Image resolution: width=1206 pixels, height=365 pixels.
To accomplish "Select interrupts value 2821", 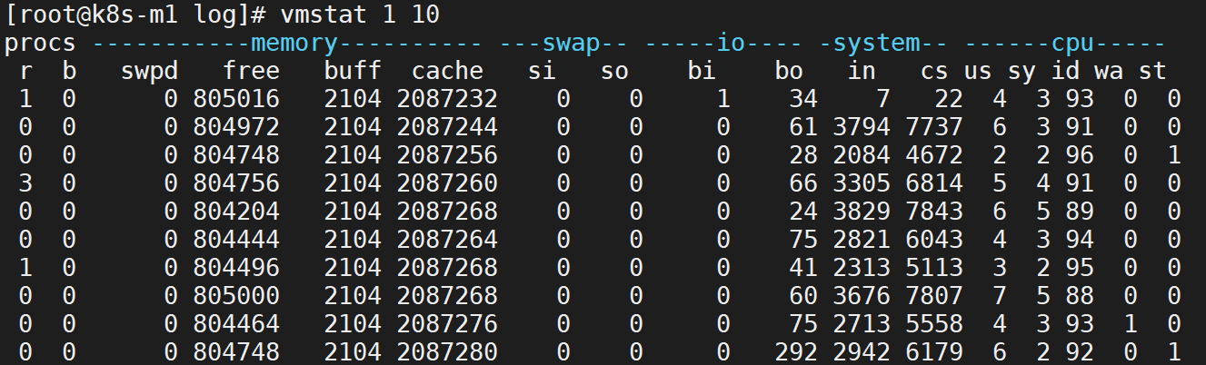I will [862, 240].
